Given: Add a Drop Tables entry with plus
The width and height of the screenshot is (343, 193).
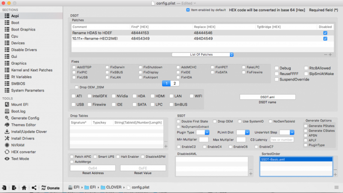Looking at the screenshot, I should click(x=166, y=146).
